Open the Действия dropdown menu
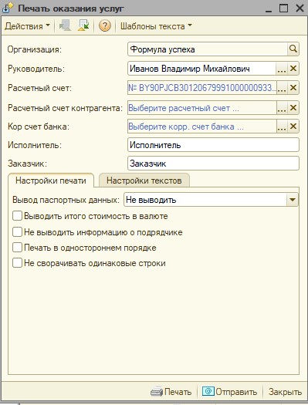Viewport: 308px width, 405px height. 27,26
